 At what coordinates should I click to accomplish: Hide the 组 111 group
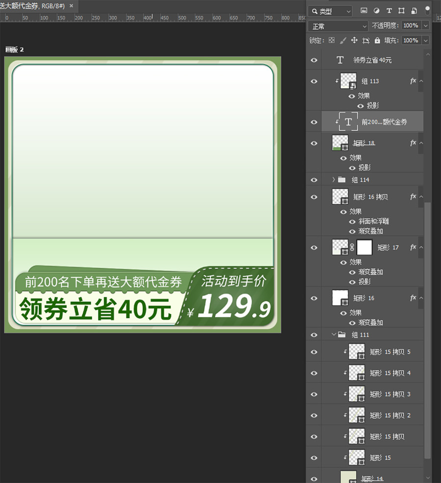click(x=314, y=335)
